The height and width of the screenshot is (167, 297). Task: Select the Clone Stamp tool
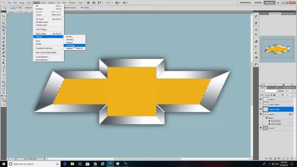(x=3, y=45)
